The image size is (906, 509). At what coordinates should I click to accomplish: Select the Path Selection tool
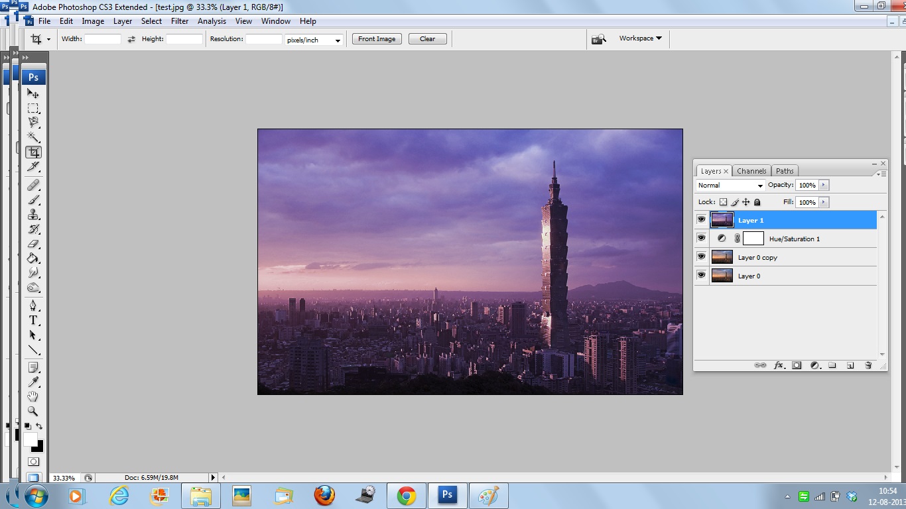coord(33,335)
